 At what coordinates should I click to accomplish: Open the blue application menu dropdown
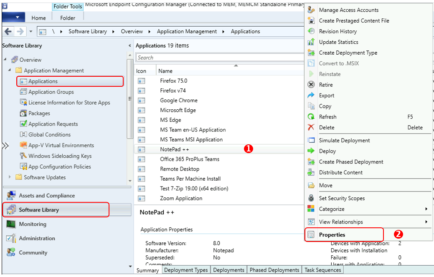coord(13,17)
